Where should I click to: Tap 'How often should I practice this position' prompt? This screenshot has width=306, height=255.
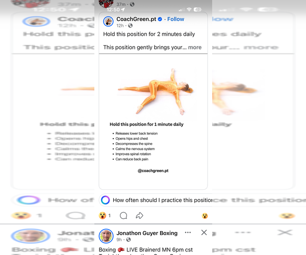pos(162,200)
